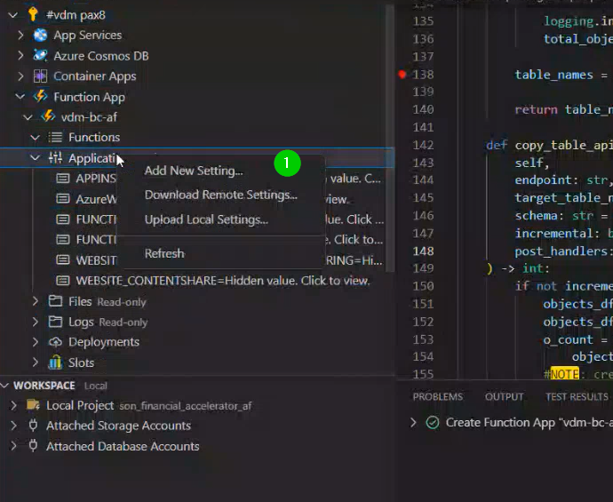Expand the Slots node
Screen dimensions: 613x502
point(36,362)
